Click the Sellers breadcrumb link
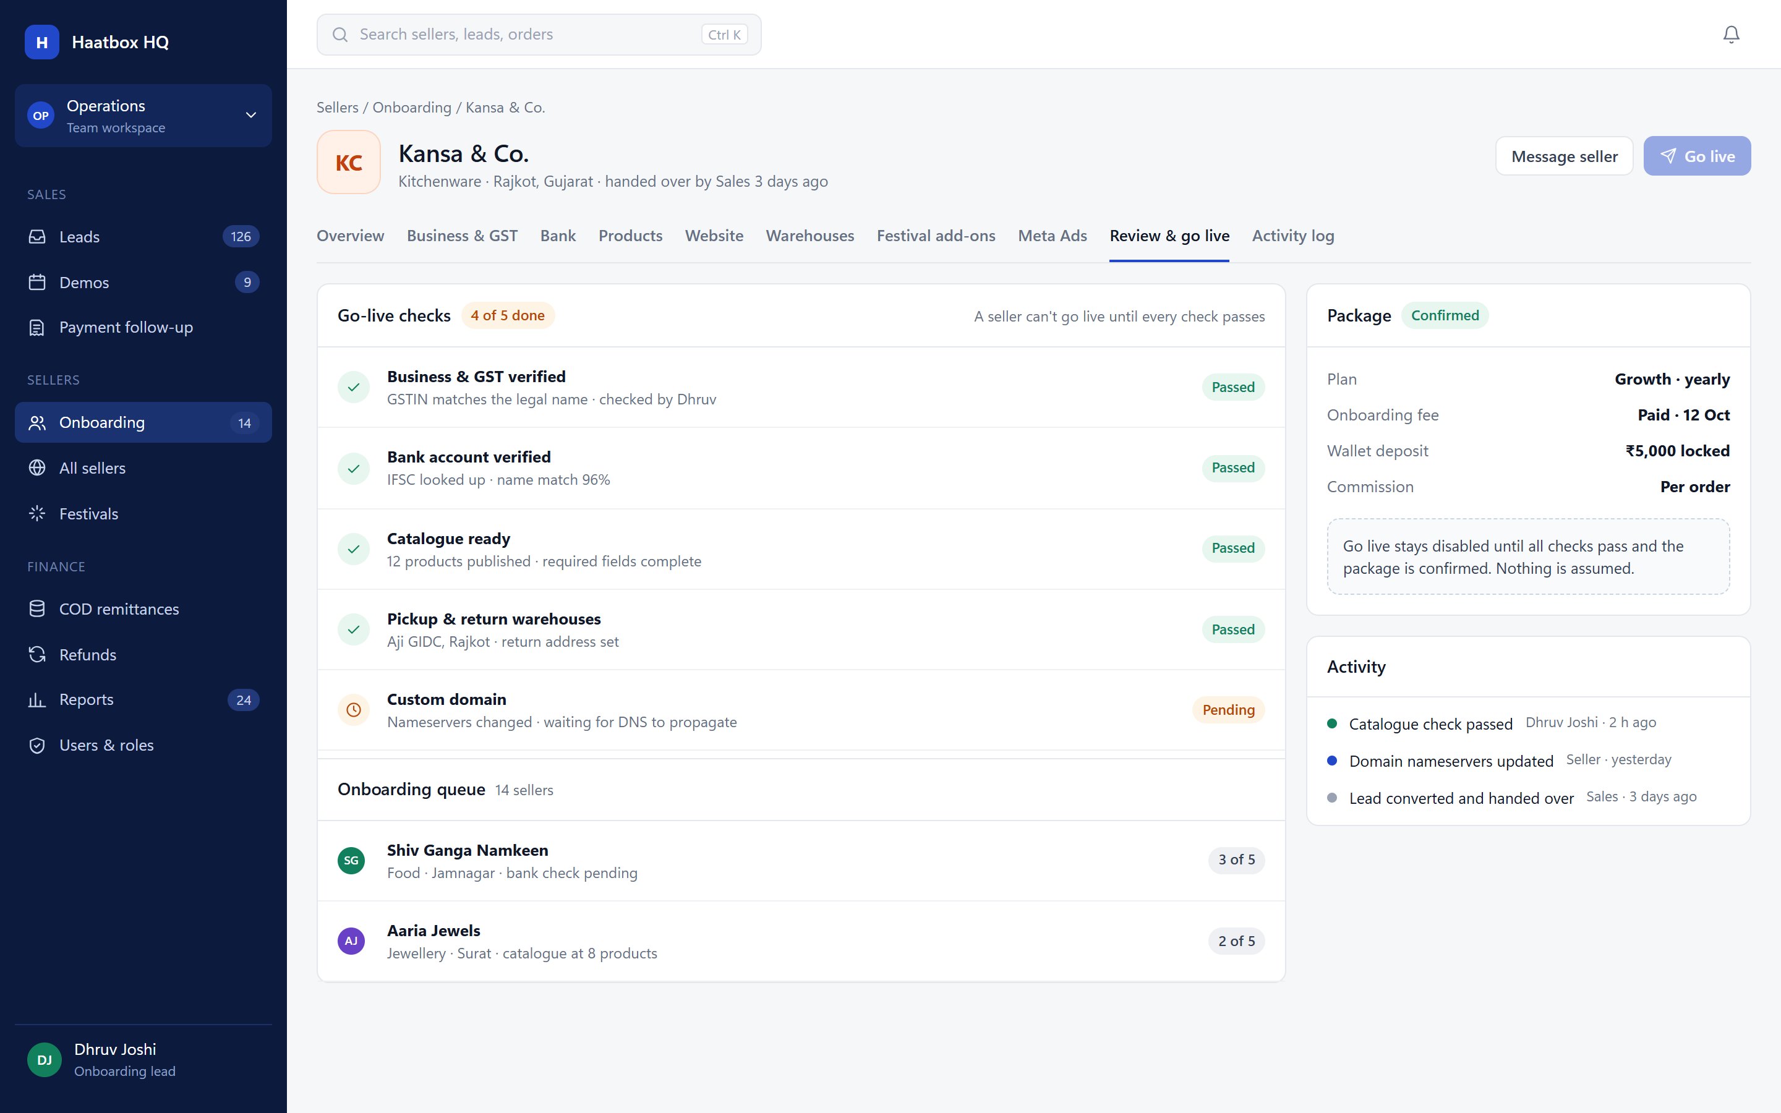Image resolution: width=1781 pixels, height=1113 pixels. coord(337,108)
